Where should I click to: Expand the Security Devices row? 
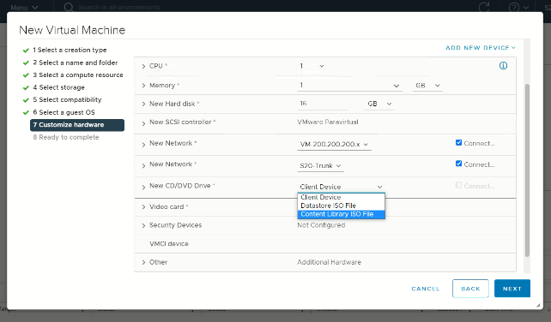[x=143, y=225]
